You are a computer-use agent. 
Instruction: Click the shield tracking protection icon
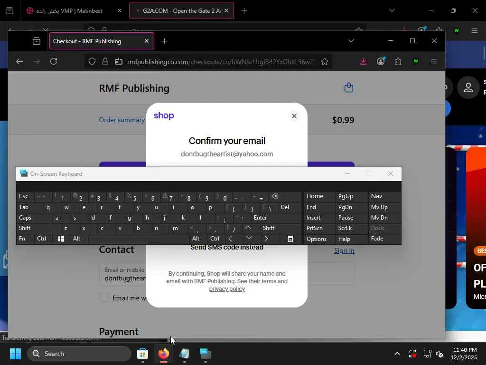[92, 61]
